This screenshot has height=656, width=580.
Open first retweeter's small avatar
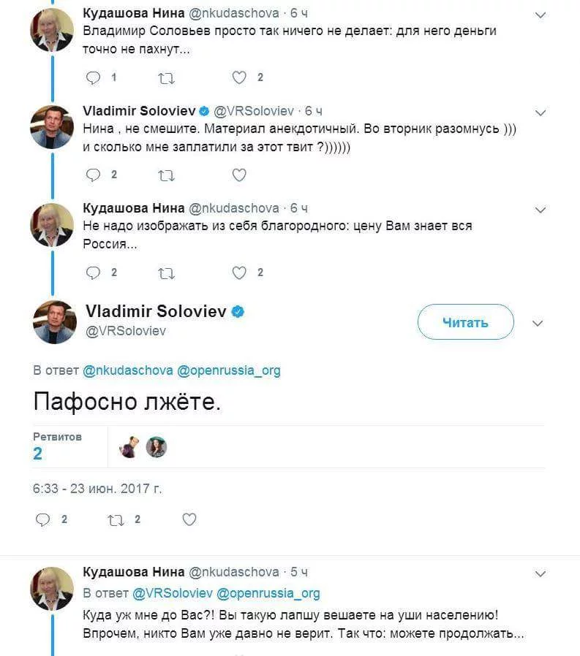pyautogui.click(x=129, y=447)
